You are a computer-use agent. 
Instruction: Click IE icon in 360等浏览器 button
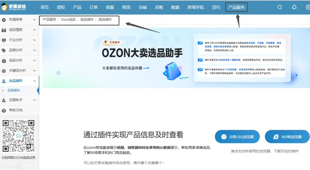[x=276, y=137]
